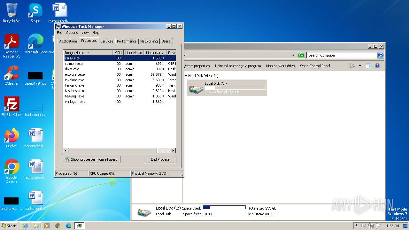Select the dwm.exe process row

click(x=120, y=69)
